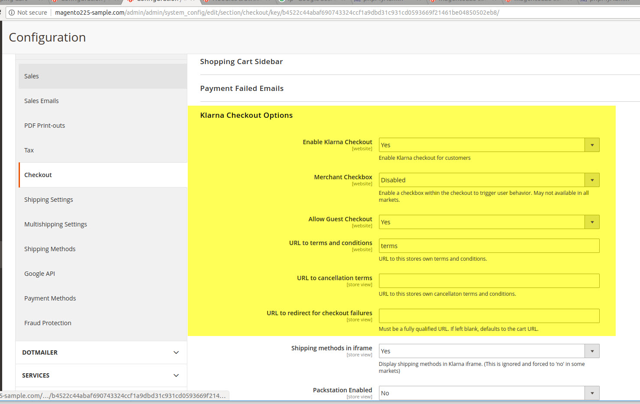Select the Sales Emails sidebar item
This screenshot has height=404, width=640.
42,101
